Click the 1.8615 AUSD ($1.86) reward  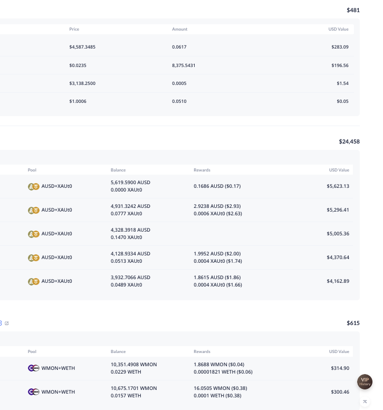[217, 278]
